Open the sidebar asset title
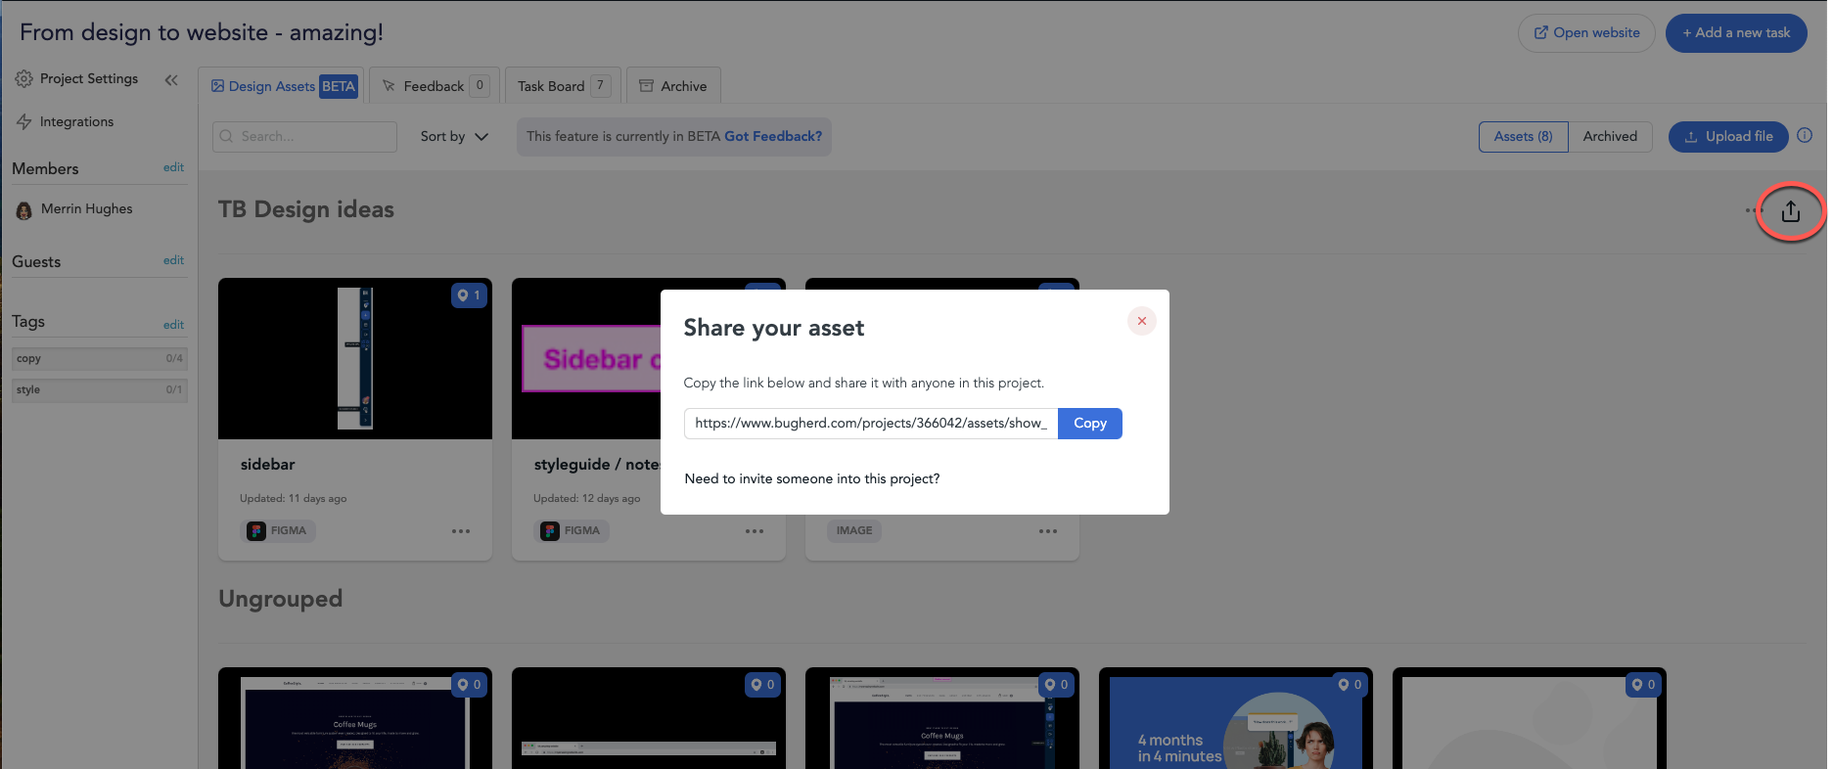1833x769 pixels. point(267,464)
